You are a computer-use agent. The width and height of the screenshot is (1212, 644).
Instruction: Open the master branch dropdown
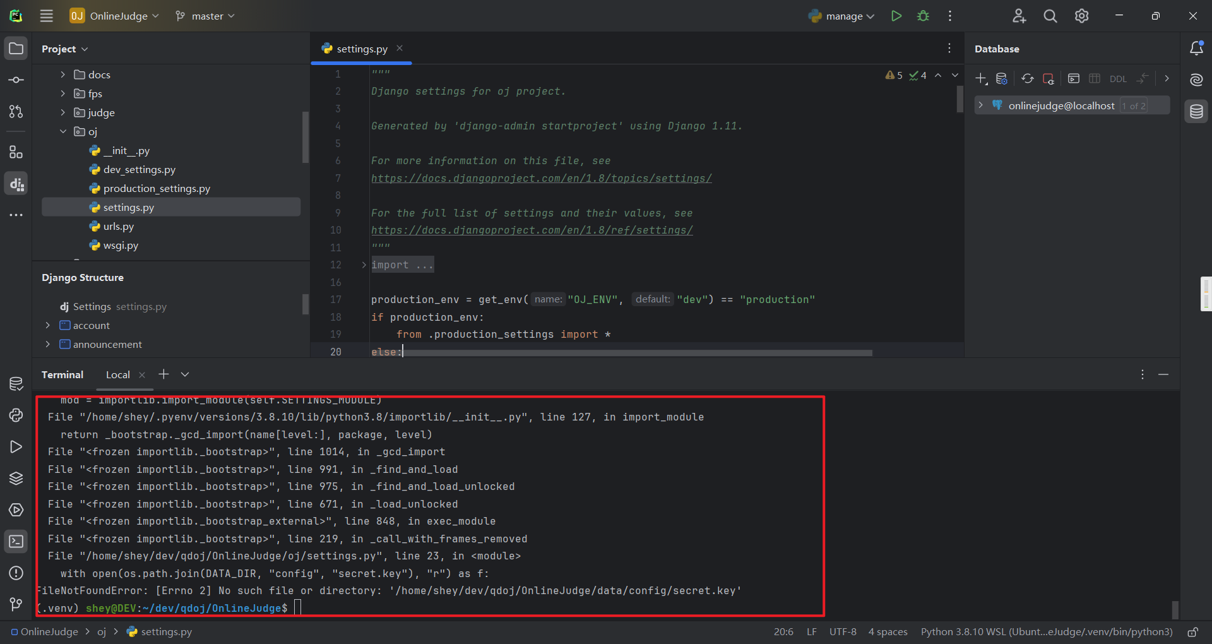click(x=205, y=16)
